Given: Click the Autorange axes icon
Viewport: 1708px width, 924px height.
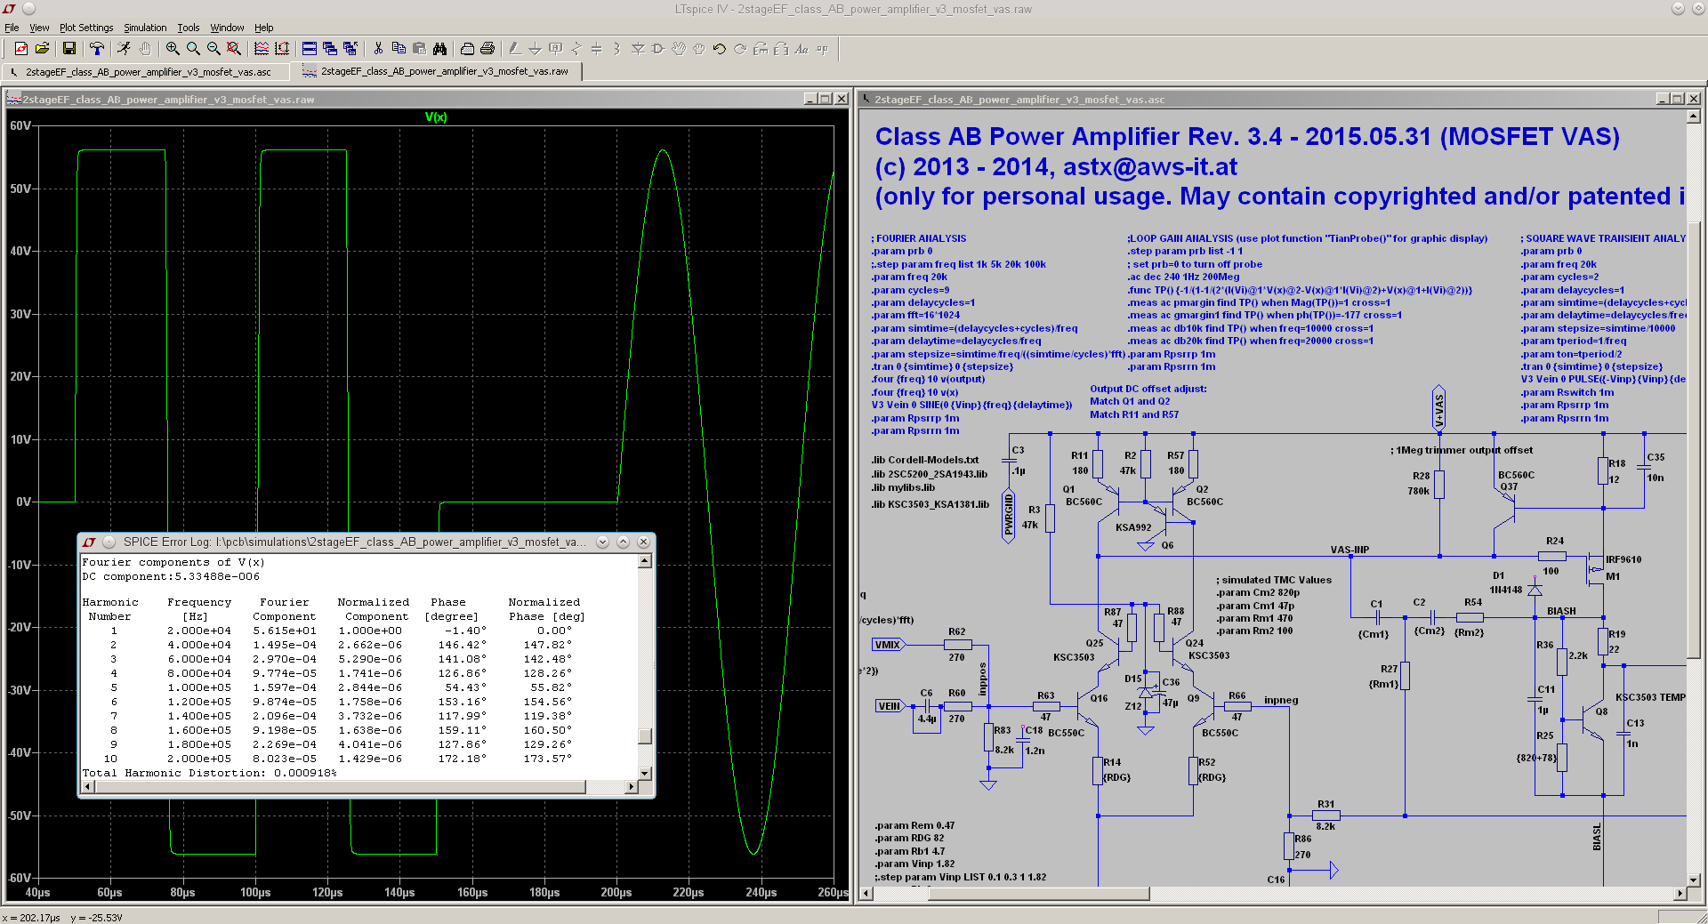Looking at the screenshot, I should click(282, 49).
